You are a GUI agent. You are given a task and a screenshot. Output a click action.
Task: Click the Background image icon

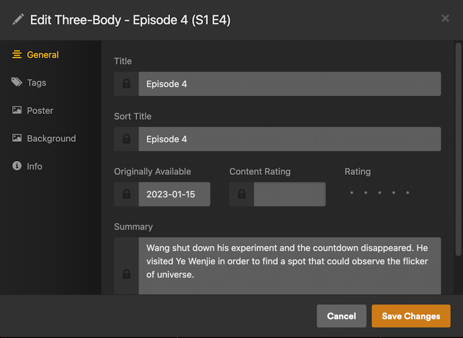pyautogui.click(x=17, y=138)
